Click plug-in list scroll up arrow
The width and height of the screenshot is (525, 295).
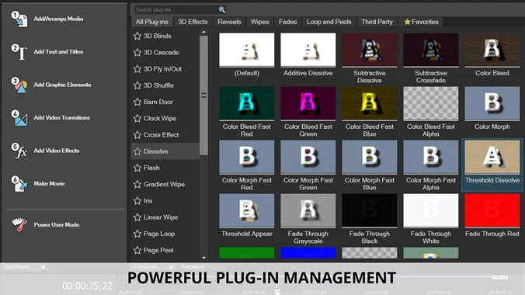pos(203,32)
